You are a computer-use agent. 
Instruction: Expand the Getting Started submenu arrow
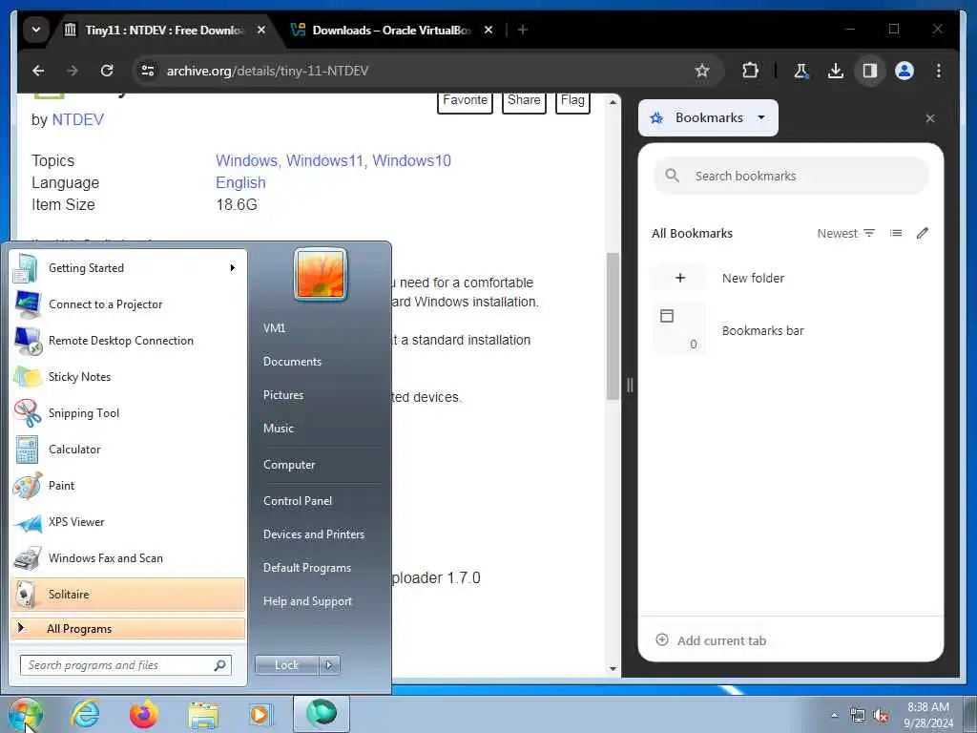(x=233, y=268)
